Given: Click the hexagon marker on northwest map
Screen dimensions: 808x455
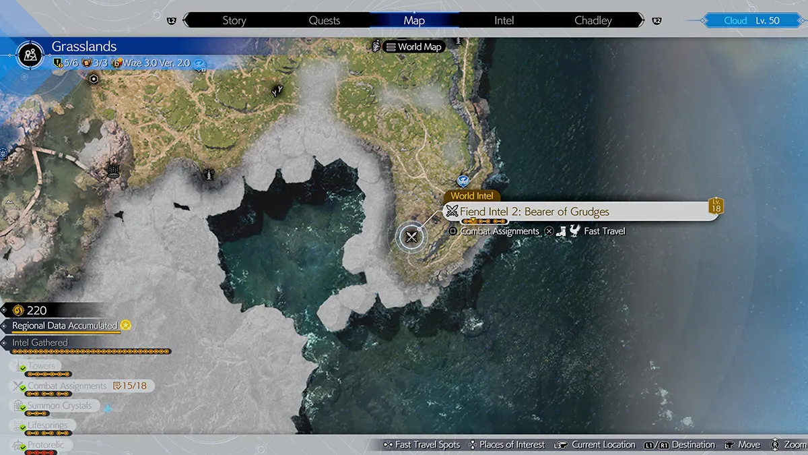Looking at the screenshot, I should click(94, 79).
